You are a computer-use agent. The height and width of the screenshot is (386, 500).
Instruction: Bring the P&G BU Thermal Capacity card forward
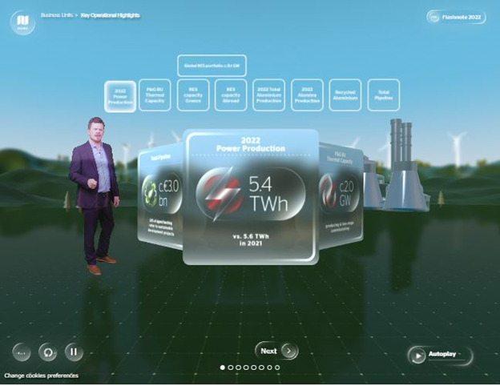pos(341,195)
